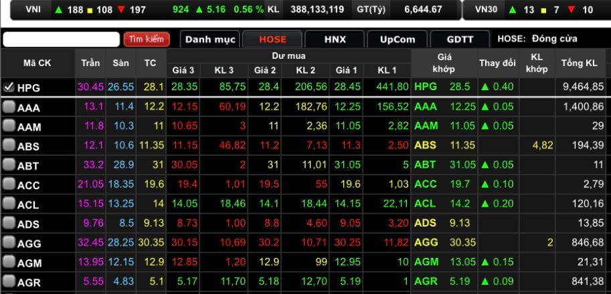Open the GDTT tab
This screenshot has height=294, width=611.
[x=460, y=39]
